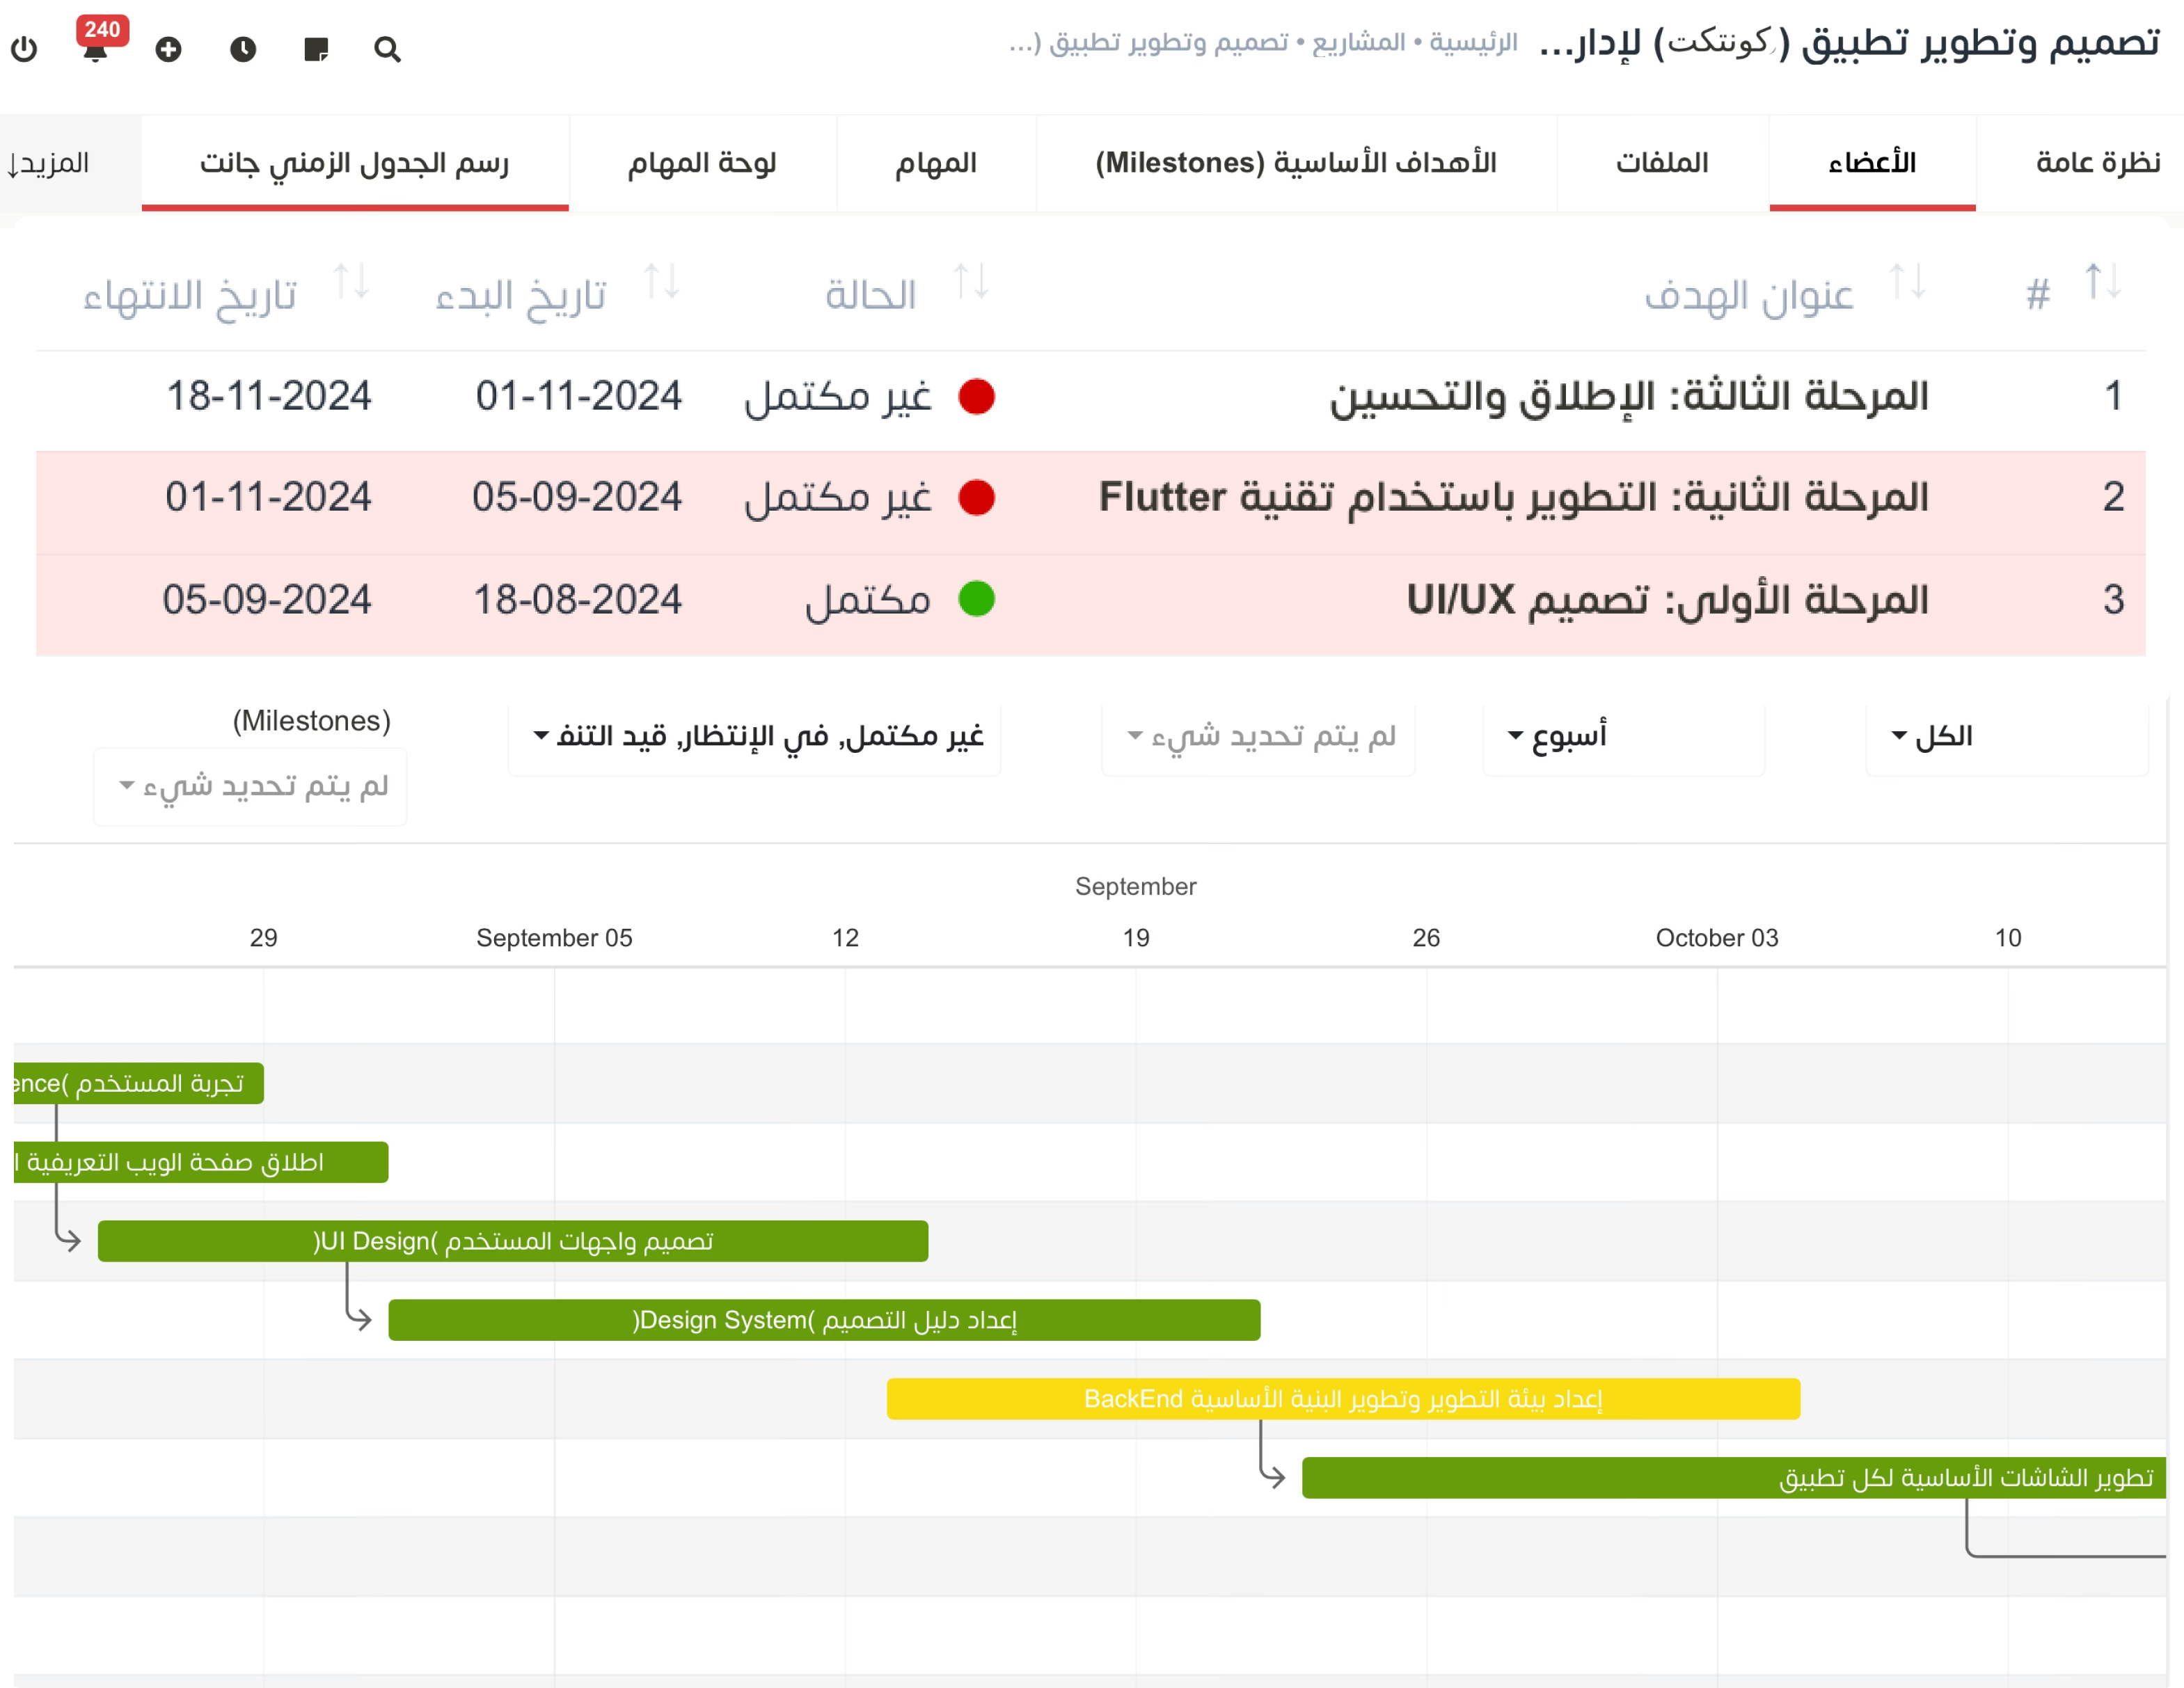This screenshot has height=1688, width=2184.
Task: Select the Design System gantt task bar
Action: pos(824,1320)
